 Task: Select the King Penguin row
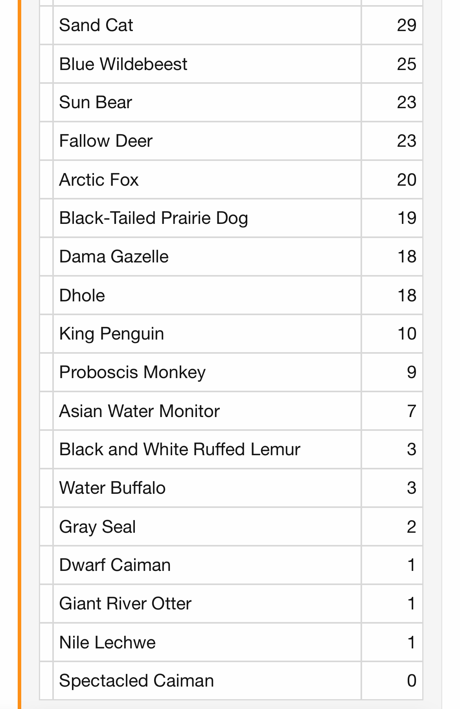click(231, 334)
